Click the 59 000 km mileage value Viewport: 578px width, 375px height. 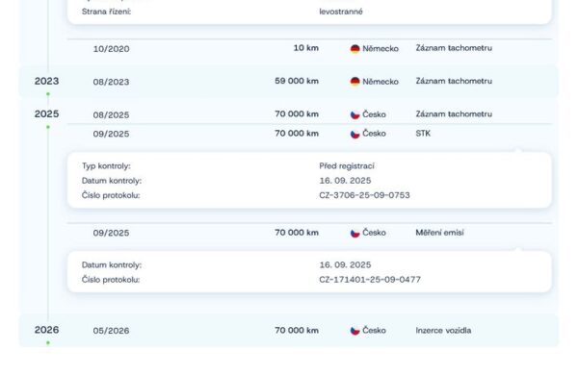point(297,81)
